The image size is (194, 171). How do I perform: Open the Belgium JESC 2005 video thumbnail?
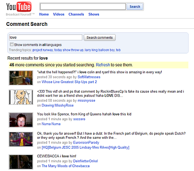point(21,139)
